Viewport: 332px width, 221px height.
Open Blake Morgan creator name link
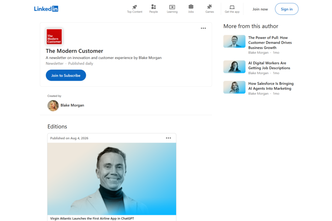[x=72, y=105]
